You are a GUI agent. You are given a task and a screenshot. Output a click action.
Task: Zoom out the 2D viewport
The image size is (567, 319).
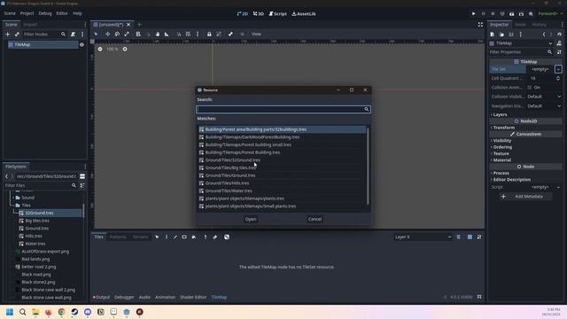pyautogui.click(x=100, y=49)
